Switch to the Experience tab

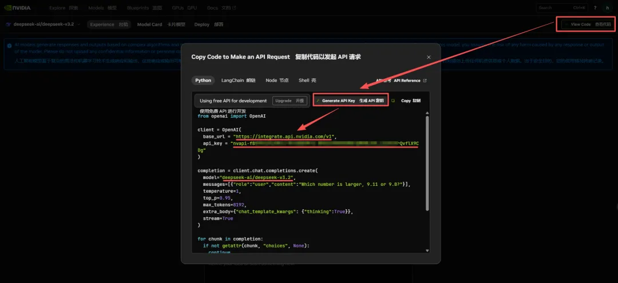109,25
